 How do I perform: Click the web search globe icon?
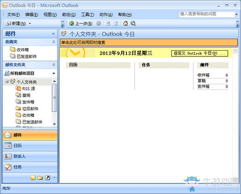coord(133,23)
